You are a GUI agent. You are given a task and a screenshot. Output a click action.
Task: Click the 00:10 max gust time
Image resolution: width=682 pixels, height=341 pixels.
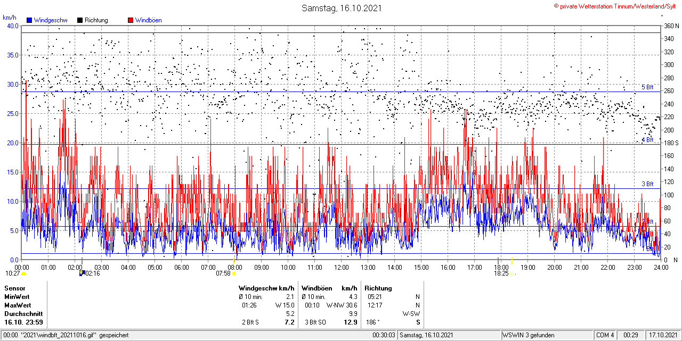click(x=312, y=305)
